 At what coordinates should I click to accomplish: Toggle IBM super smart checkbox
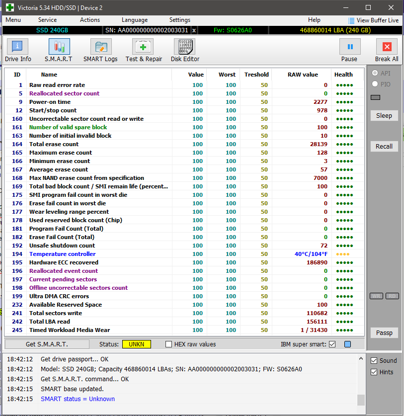click(332, 344)
